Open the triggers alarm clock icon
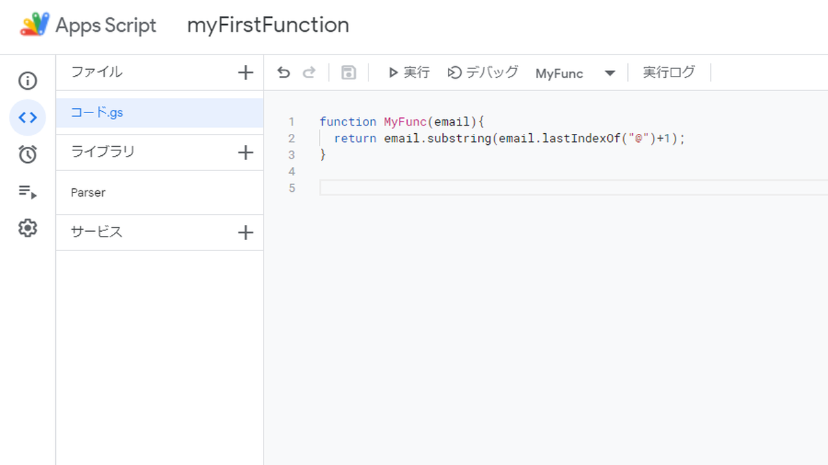The height and width of the screenshot is (465, 828). click(x=28, y=154)
